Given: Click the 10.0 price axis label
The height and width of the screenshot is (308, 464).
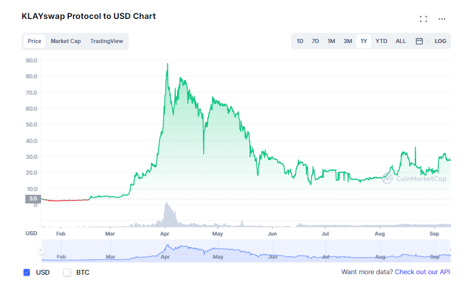Looking at the screenshot, I should click(x=32, y=189).
